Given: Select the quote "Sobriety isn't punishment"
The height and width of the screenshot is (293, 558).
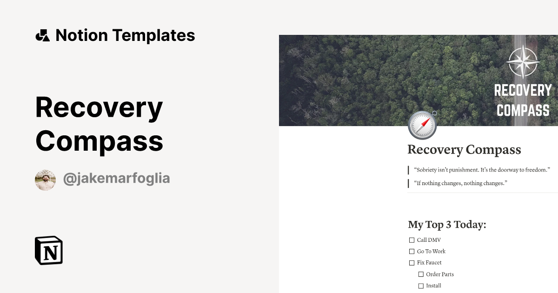Looking at the screenshot, I should point(481,170).
